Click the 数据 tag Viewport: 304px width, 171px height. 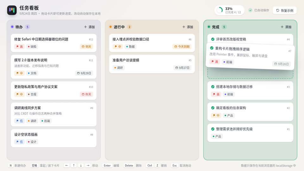(x=130, y=47)
